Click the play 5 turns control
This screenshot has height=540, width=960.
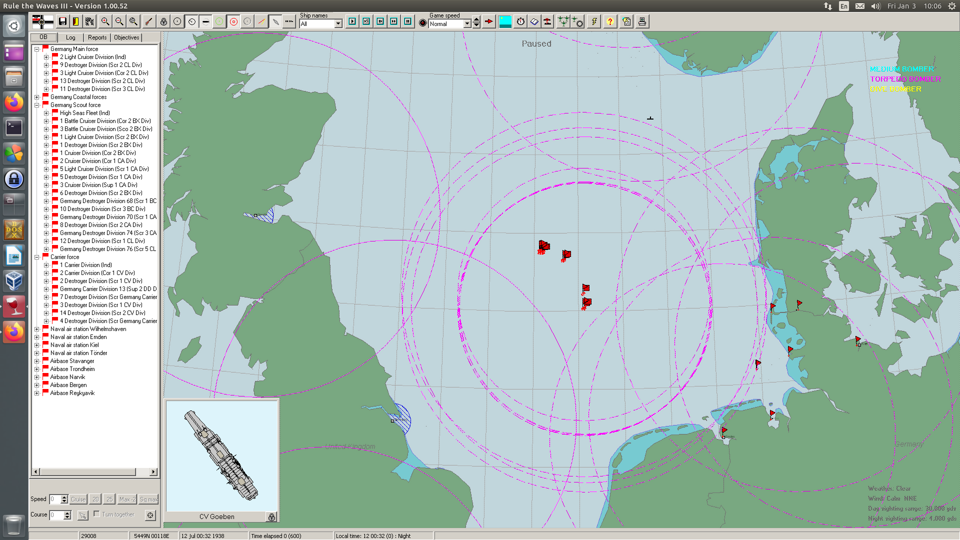(x=366, y=21)
